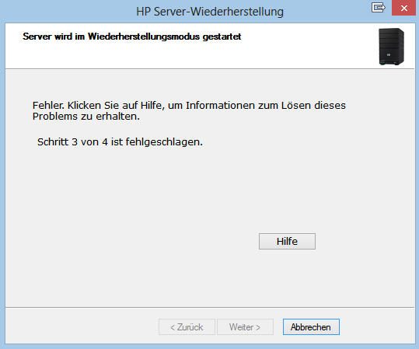
Task: Click the status lights at the server tower's base
Action: 386,63
